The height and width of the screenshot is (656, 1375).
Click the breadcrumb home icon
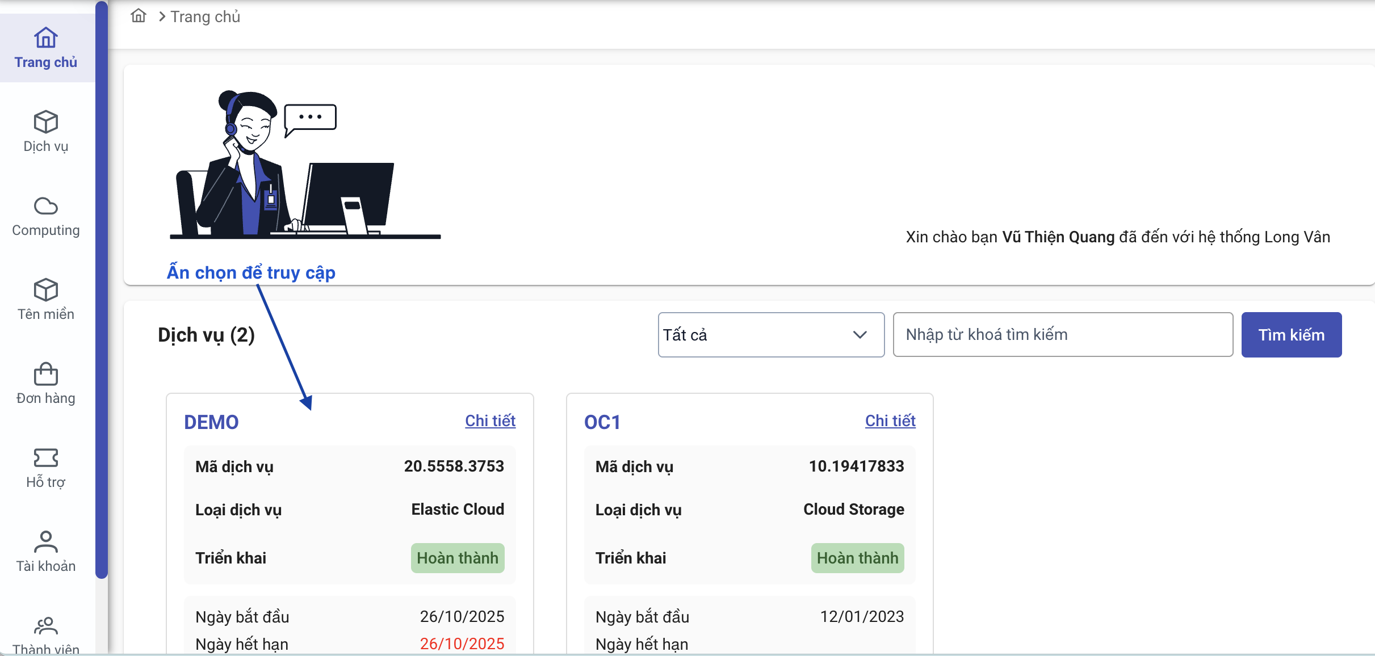[139, 16]
